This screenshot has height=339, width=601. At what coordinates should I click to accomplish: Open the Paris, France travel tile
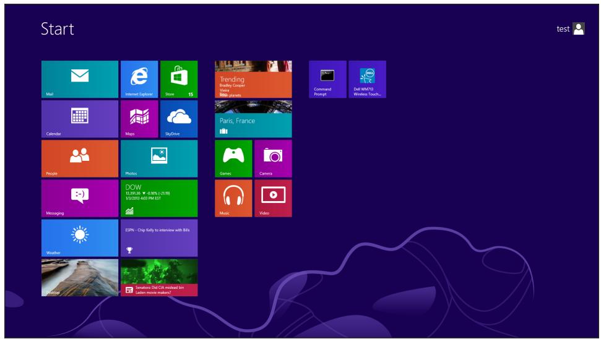[x=253, y=119]
